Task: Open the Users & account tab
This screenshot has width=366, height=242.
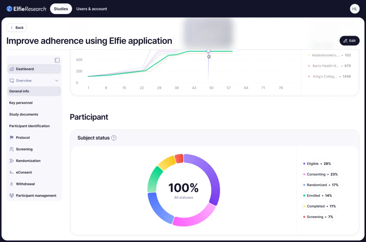Action: tap(91, 9)
